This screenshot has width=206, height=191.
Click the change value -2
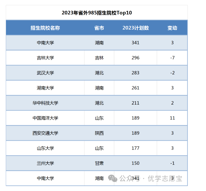coord(172,73)
